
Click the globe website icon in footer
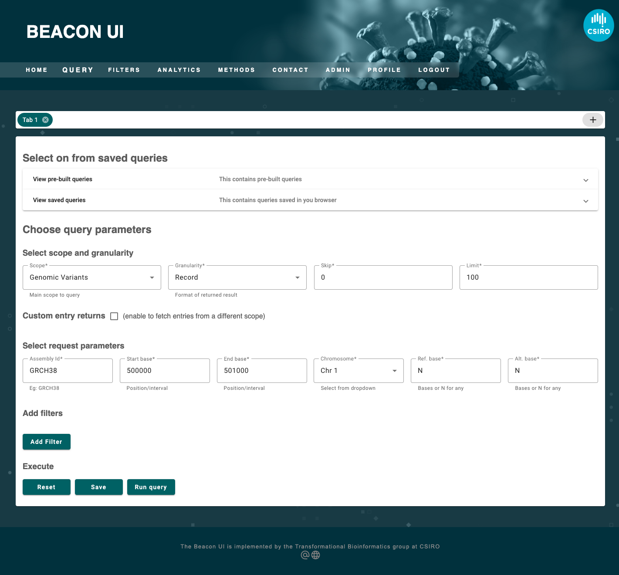(316, 555)
